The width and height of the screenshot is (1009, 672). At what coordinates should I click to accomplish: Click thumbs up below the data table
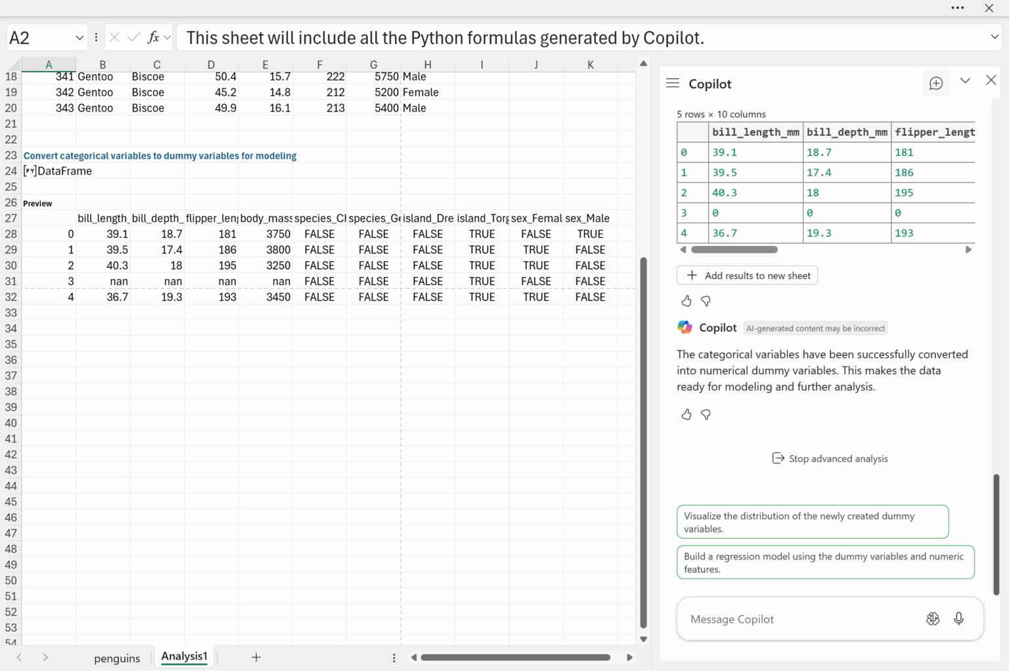(686, 301)
